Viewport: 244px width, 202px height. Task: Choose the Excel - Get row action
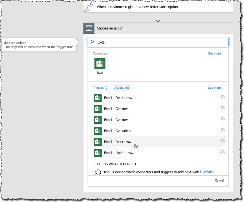click(158, 109)
